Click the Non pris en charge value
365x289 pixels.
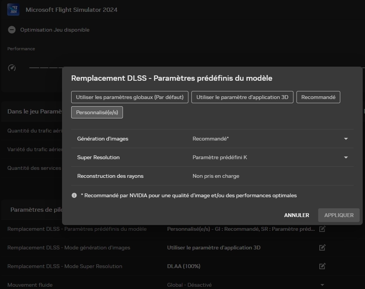(216, 176)
